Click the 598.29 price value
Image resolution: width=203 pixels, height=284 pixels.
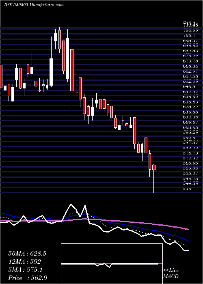(x=190, y=133)
